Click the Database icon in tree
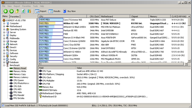Screen dimensions: 192x108 7,62
